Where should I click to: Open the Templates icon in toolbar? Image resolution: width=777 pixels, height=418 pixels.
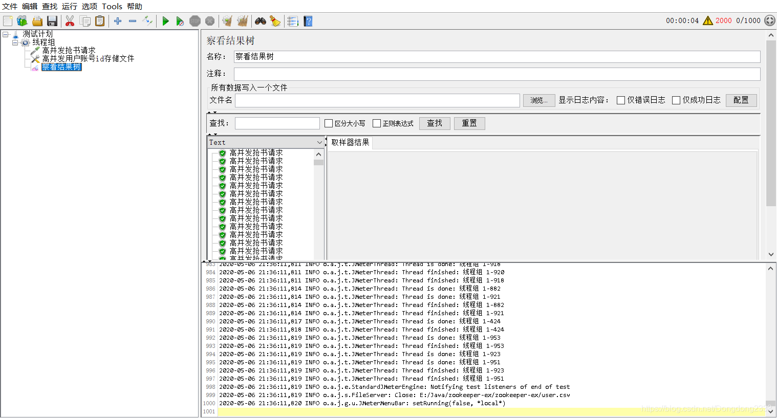pos(22,21)
